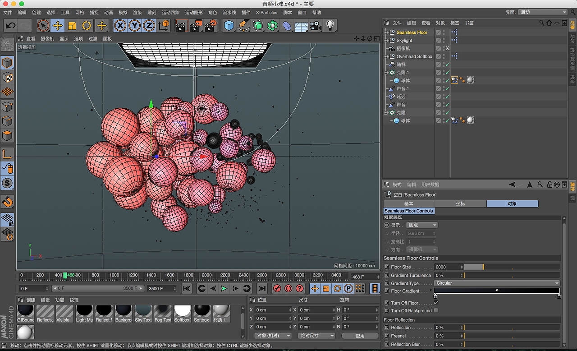
Task: Open the 绝对尺寸 size dropdown
Action: click(316, 336)
